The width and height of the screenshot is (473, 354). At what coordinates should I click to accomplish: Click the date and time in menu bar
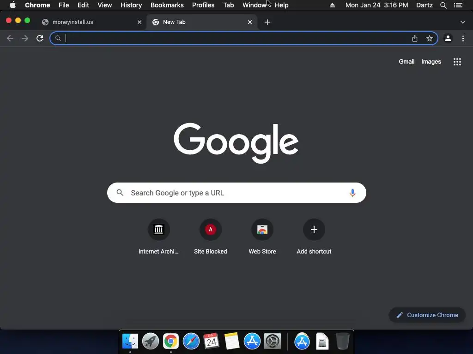(376, 5)
